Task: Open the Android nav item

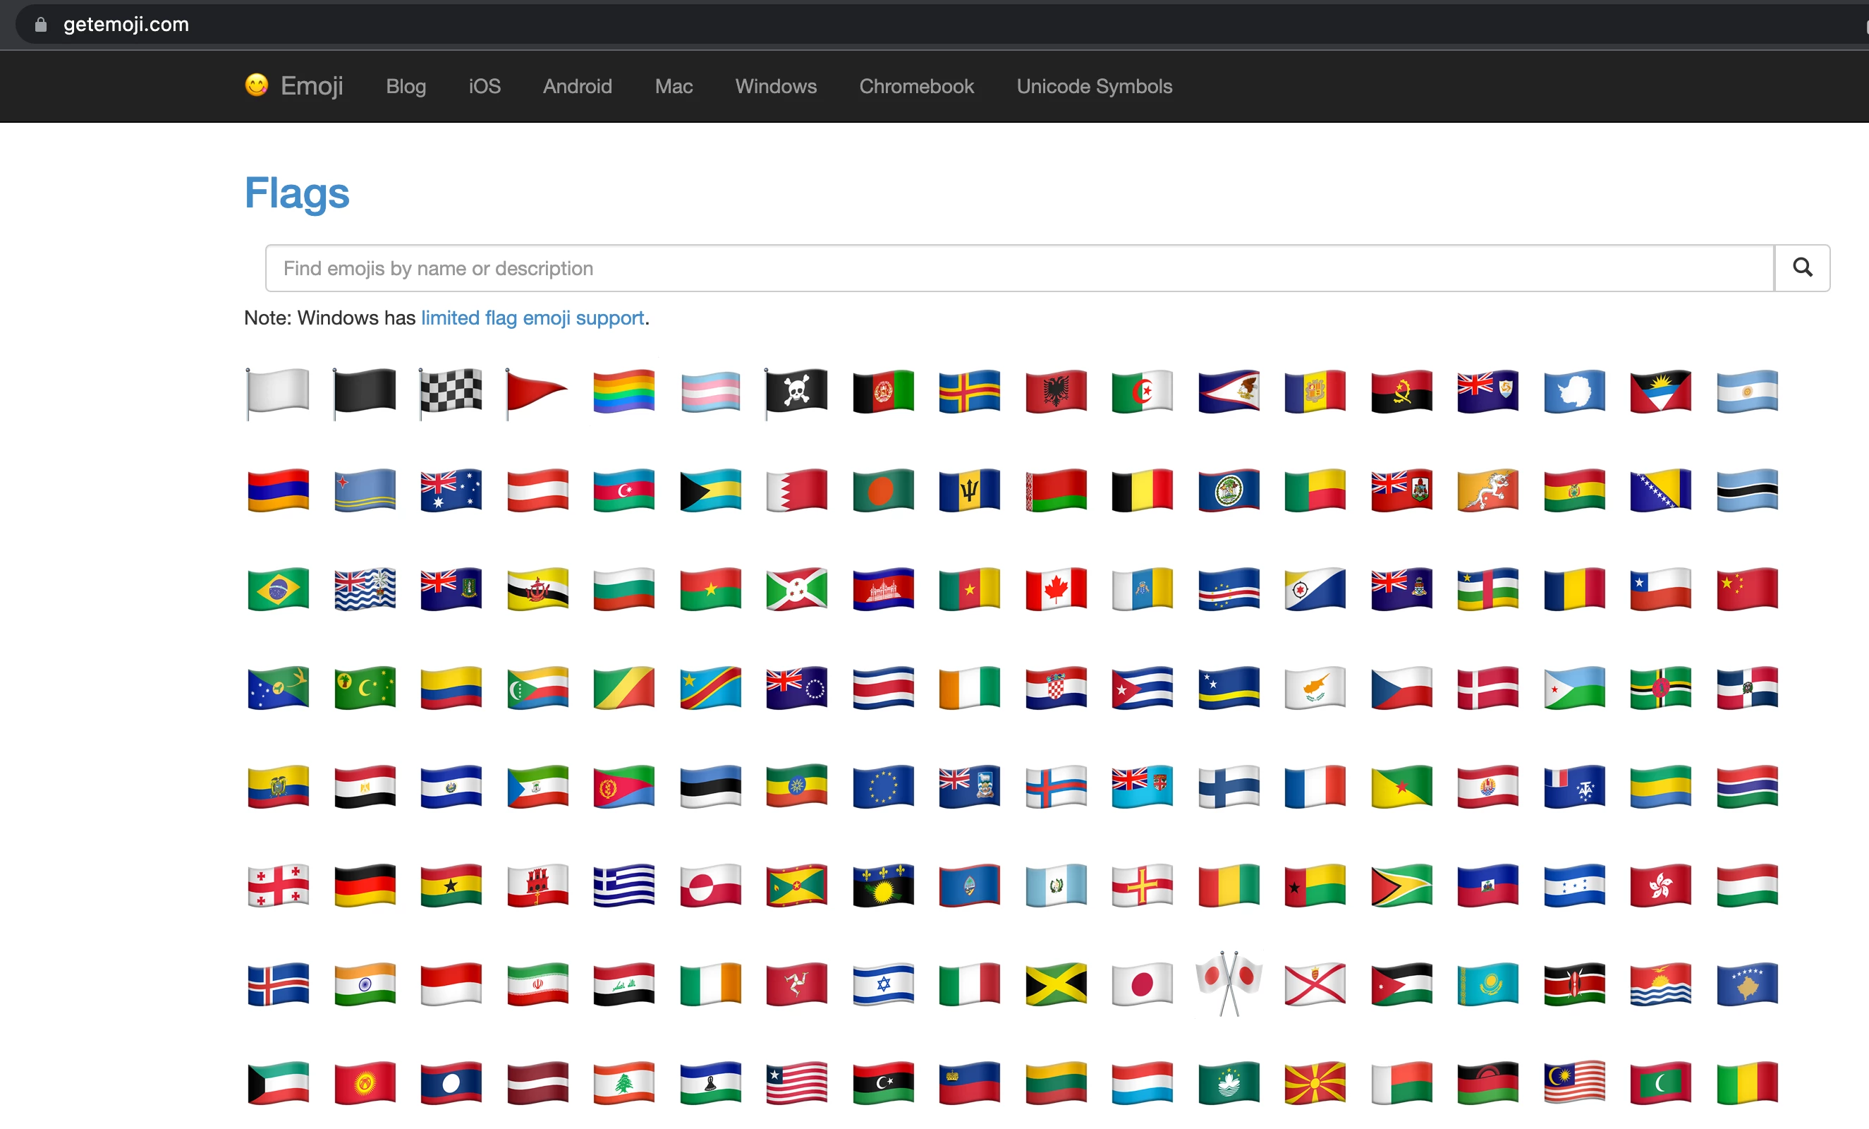Action: coord(577,87)
